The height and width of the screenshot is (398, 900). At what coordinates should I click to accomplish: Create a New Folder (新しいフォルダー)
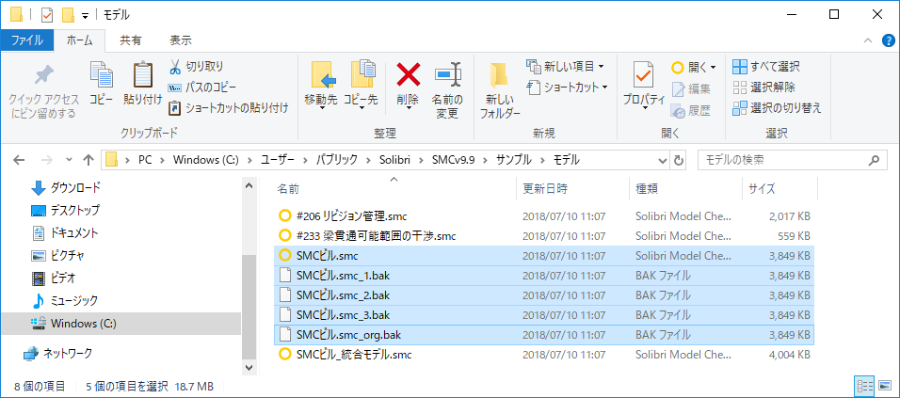pos(500,90)
